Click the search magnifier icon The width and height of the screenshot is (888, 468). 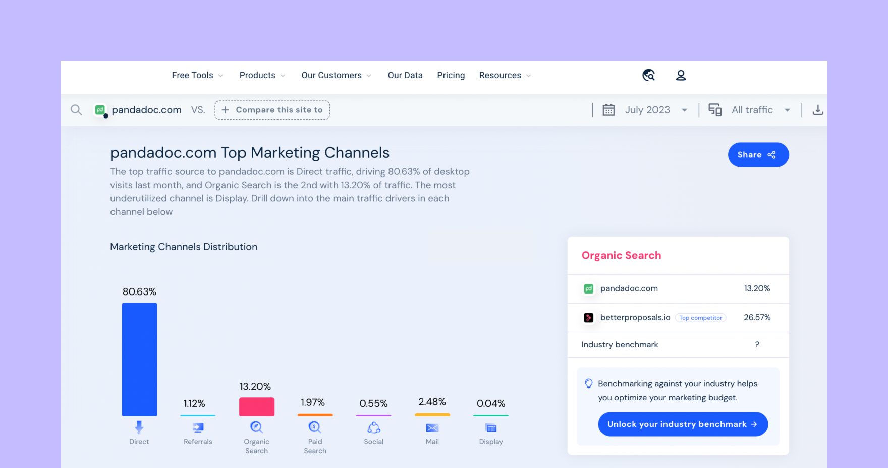point(76,110)
